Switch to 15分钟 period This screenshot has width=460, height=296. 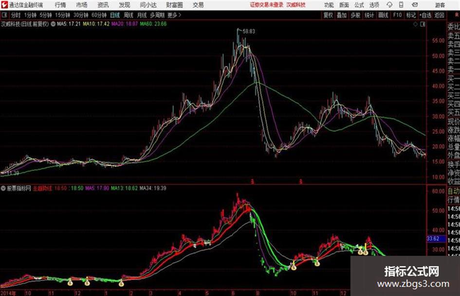coord(62,15)
